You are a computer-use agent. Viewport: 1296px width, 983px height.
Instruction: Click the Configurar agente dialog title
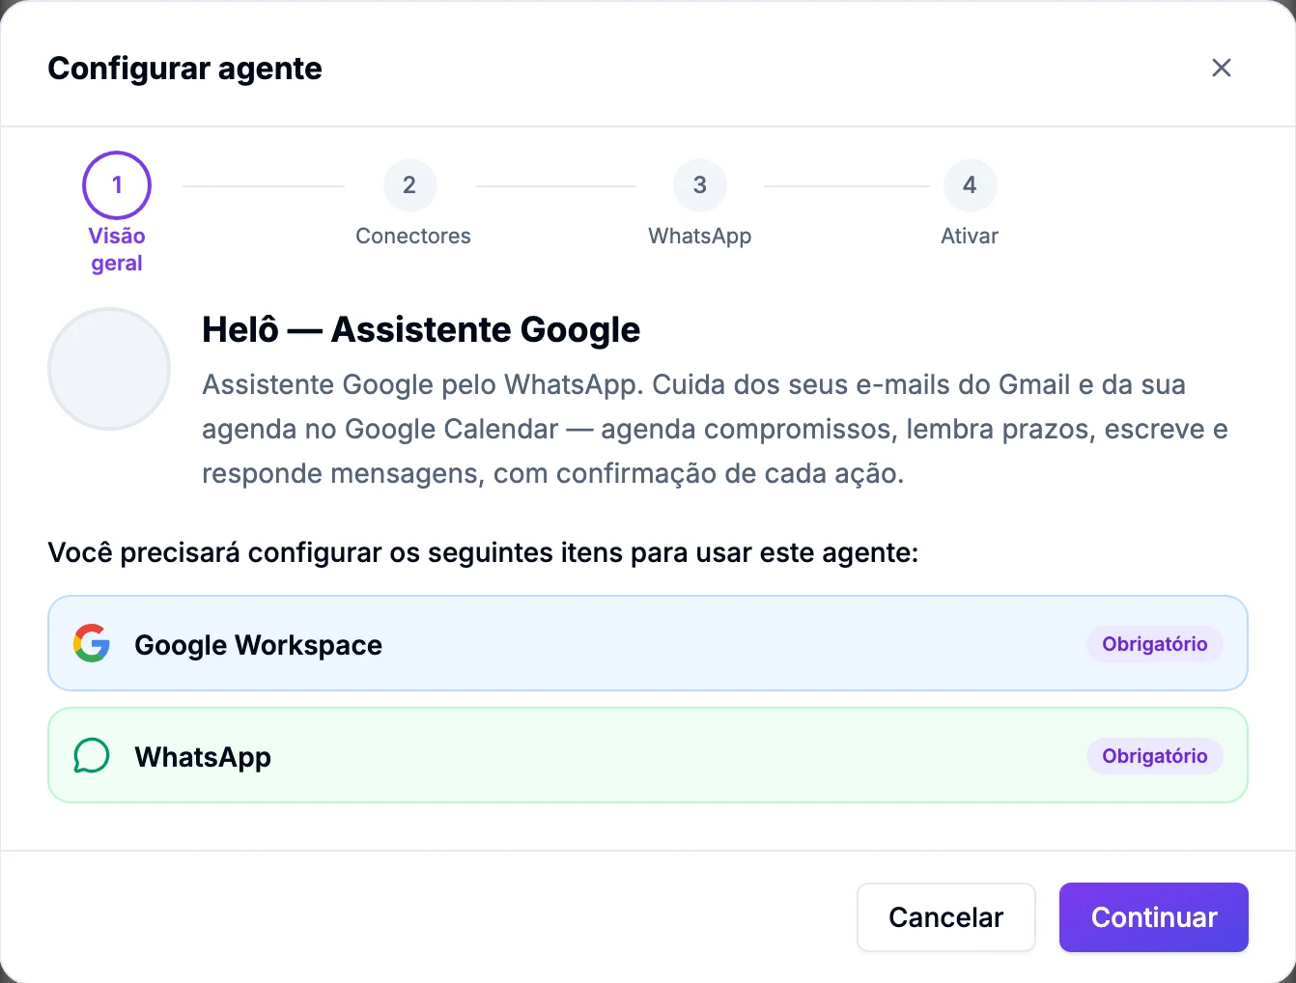[184, 69]
